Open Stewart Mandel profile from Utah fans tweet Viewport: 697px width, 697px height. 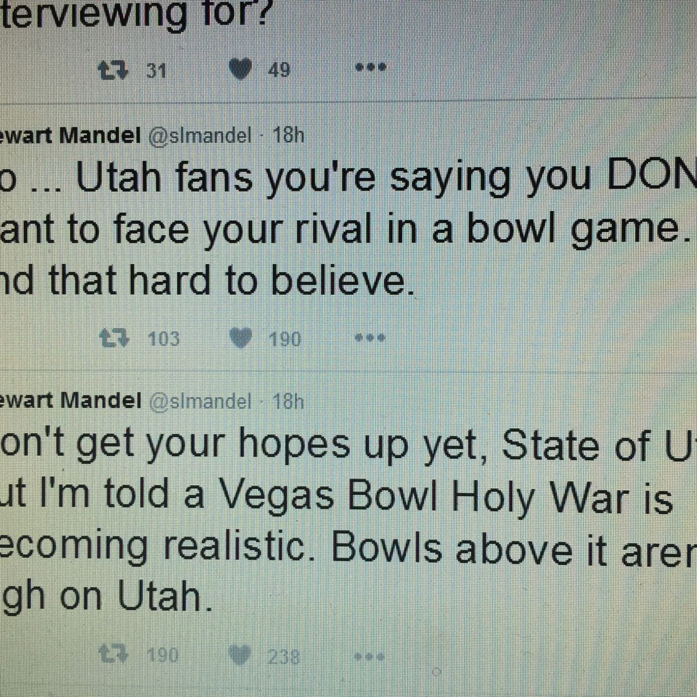70,136
